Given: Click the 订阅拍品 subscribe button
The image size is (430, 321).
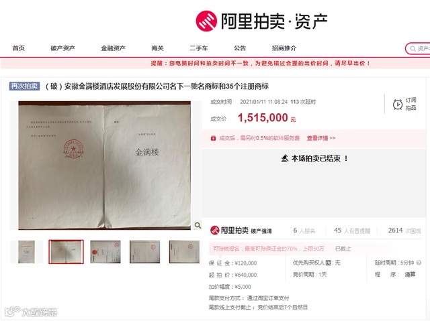Looking at the screenshot, I should coord(404,104).
